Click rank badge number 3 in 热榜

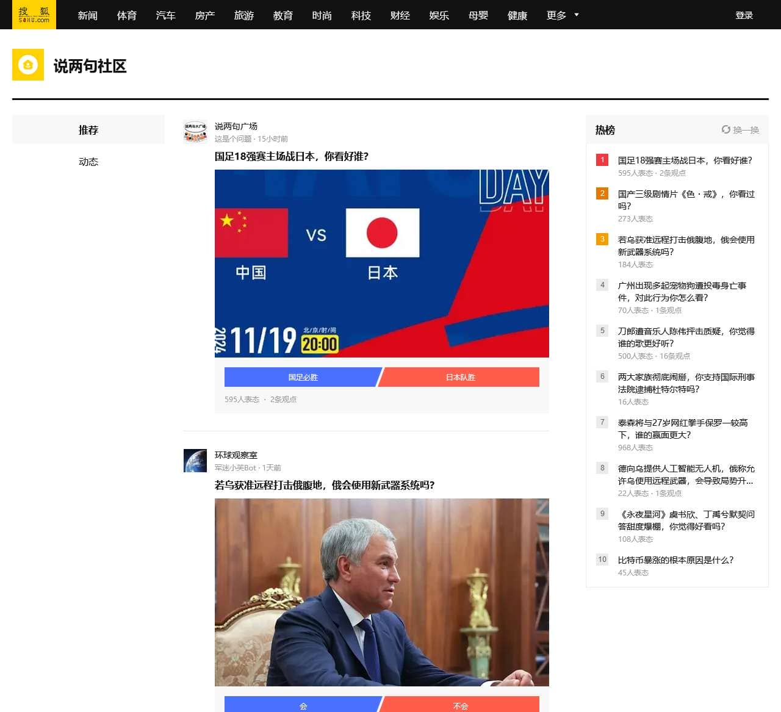602,239
